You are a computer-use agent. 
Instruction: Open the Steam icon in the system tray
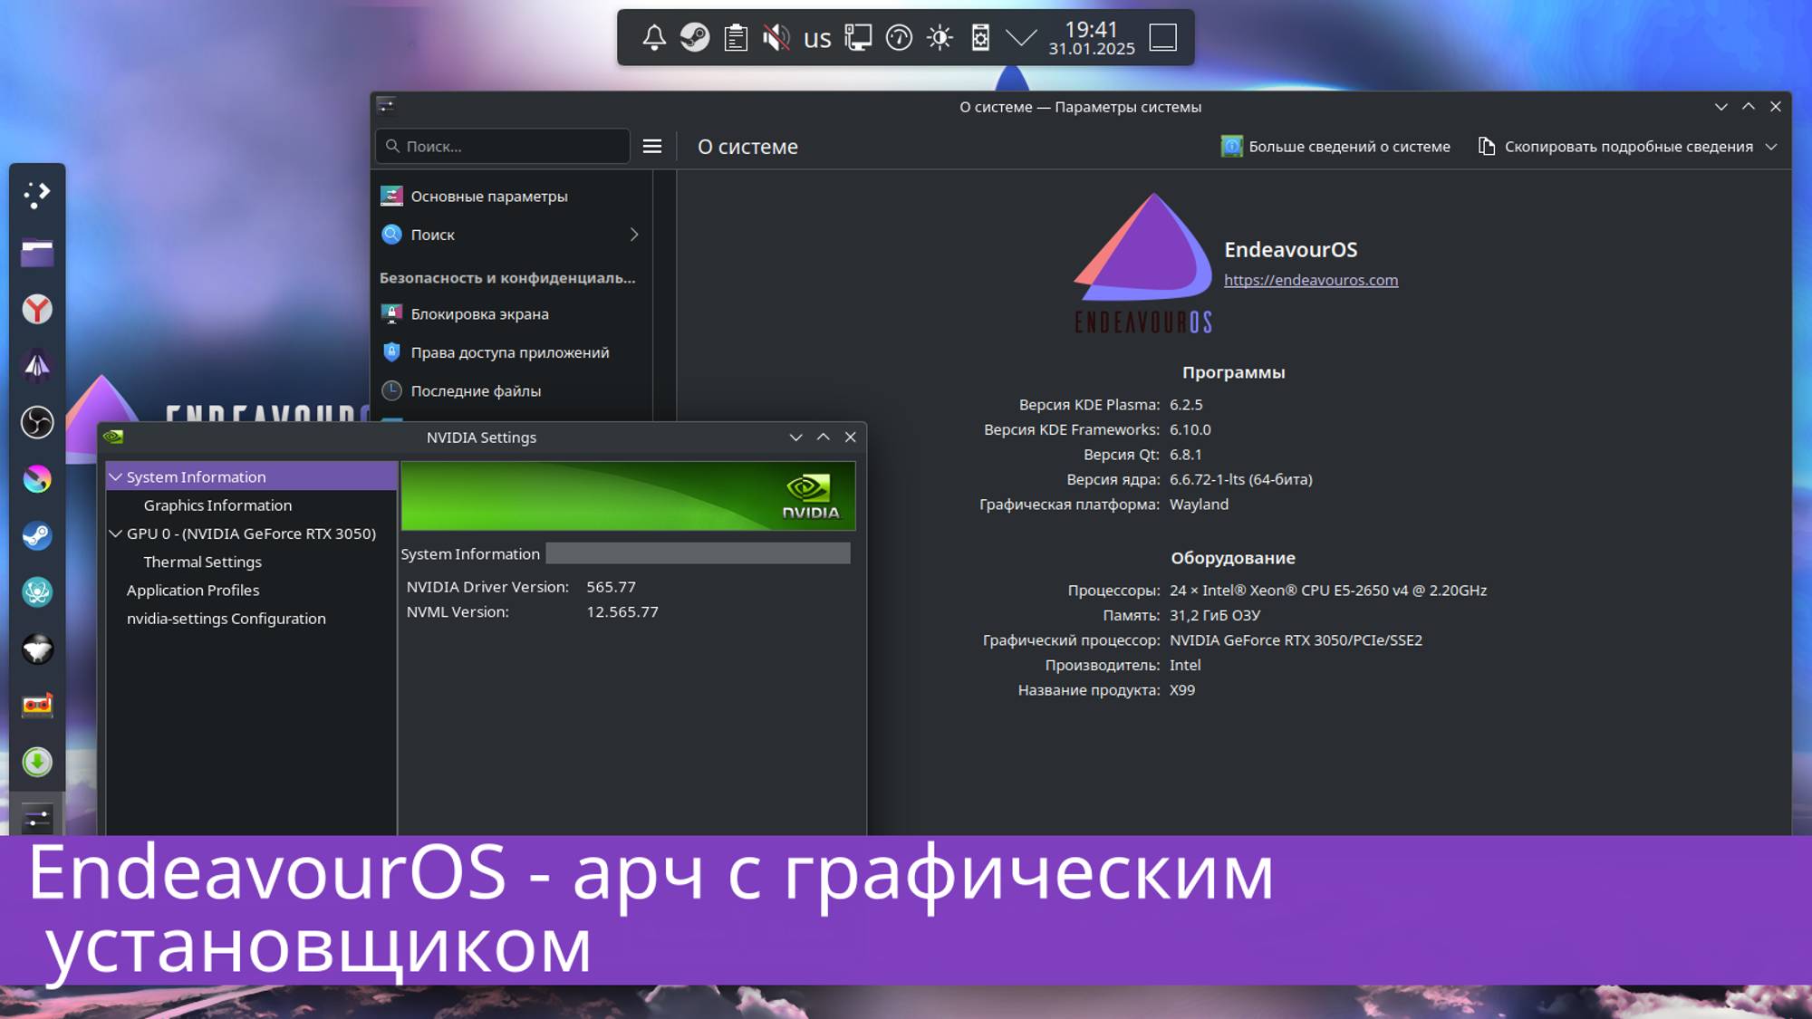(694, 38)
